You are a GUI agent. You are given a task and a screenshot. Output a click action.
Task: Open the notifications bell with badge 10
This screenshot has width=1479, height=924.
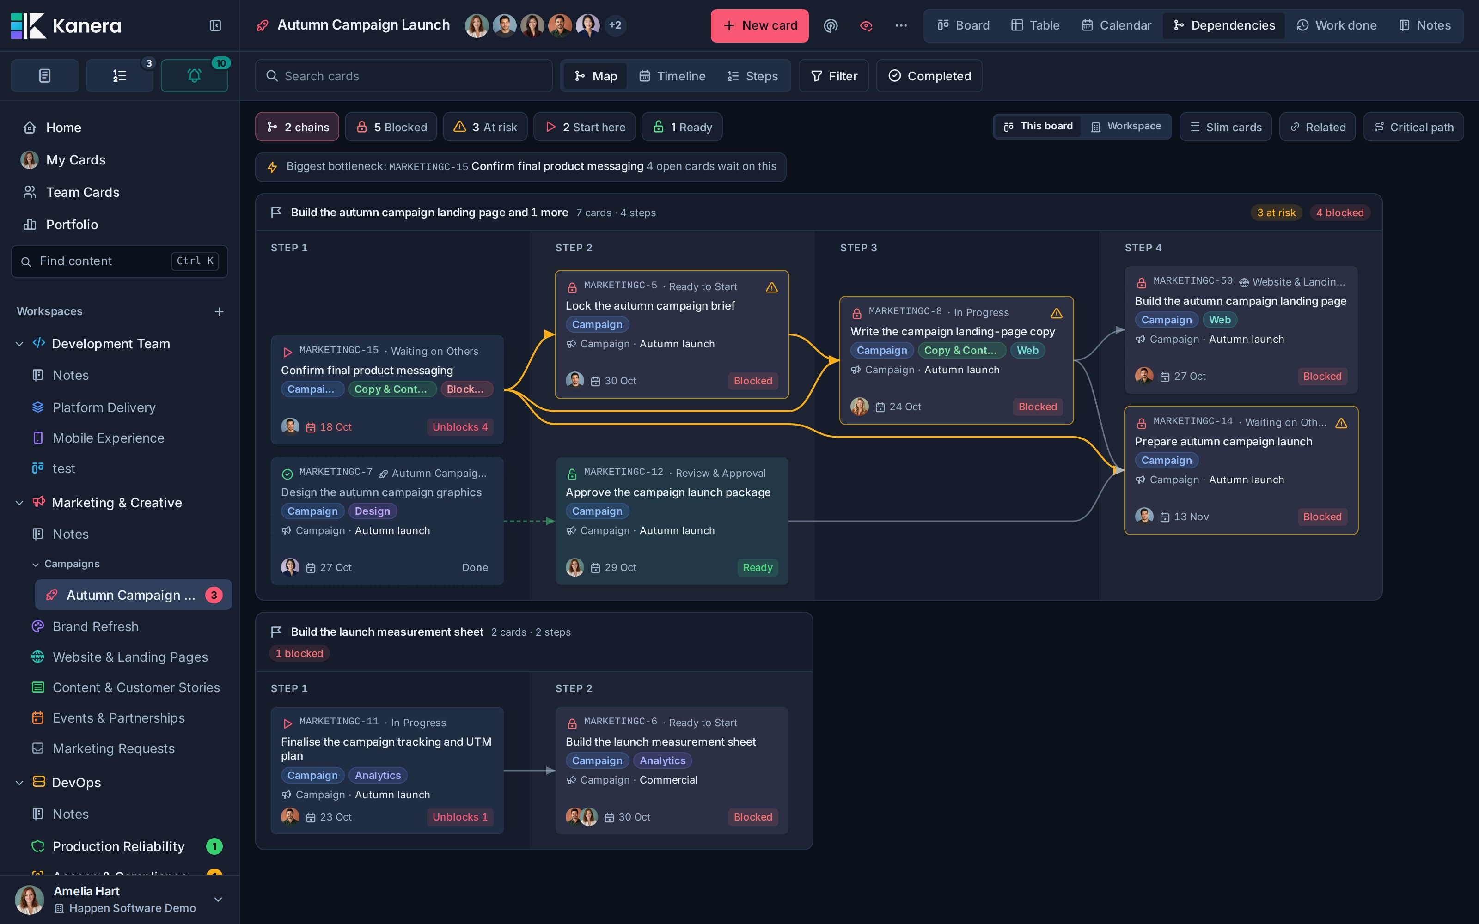(x=194, y=76)
